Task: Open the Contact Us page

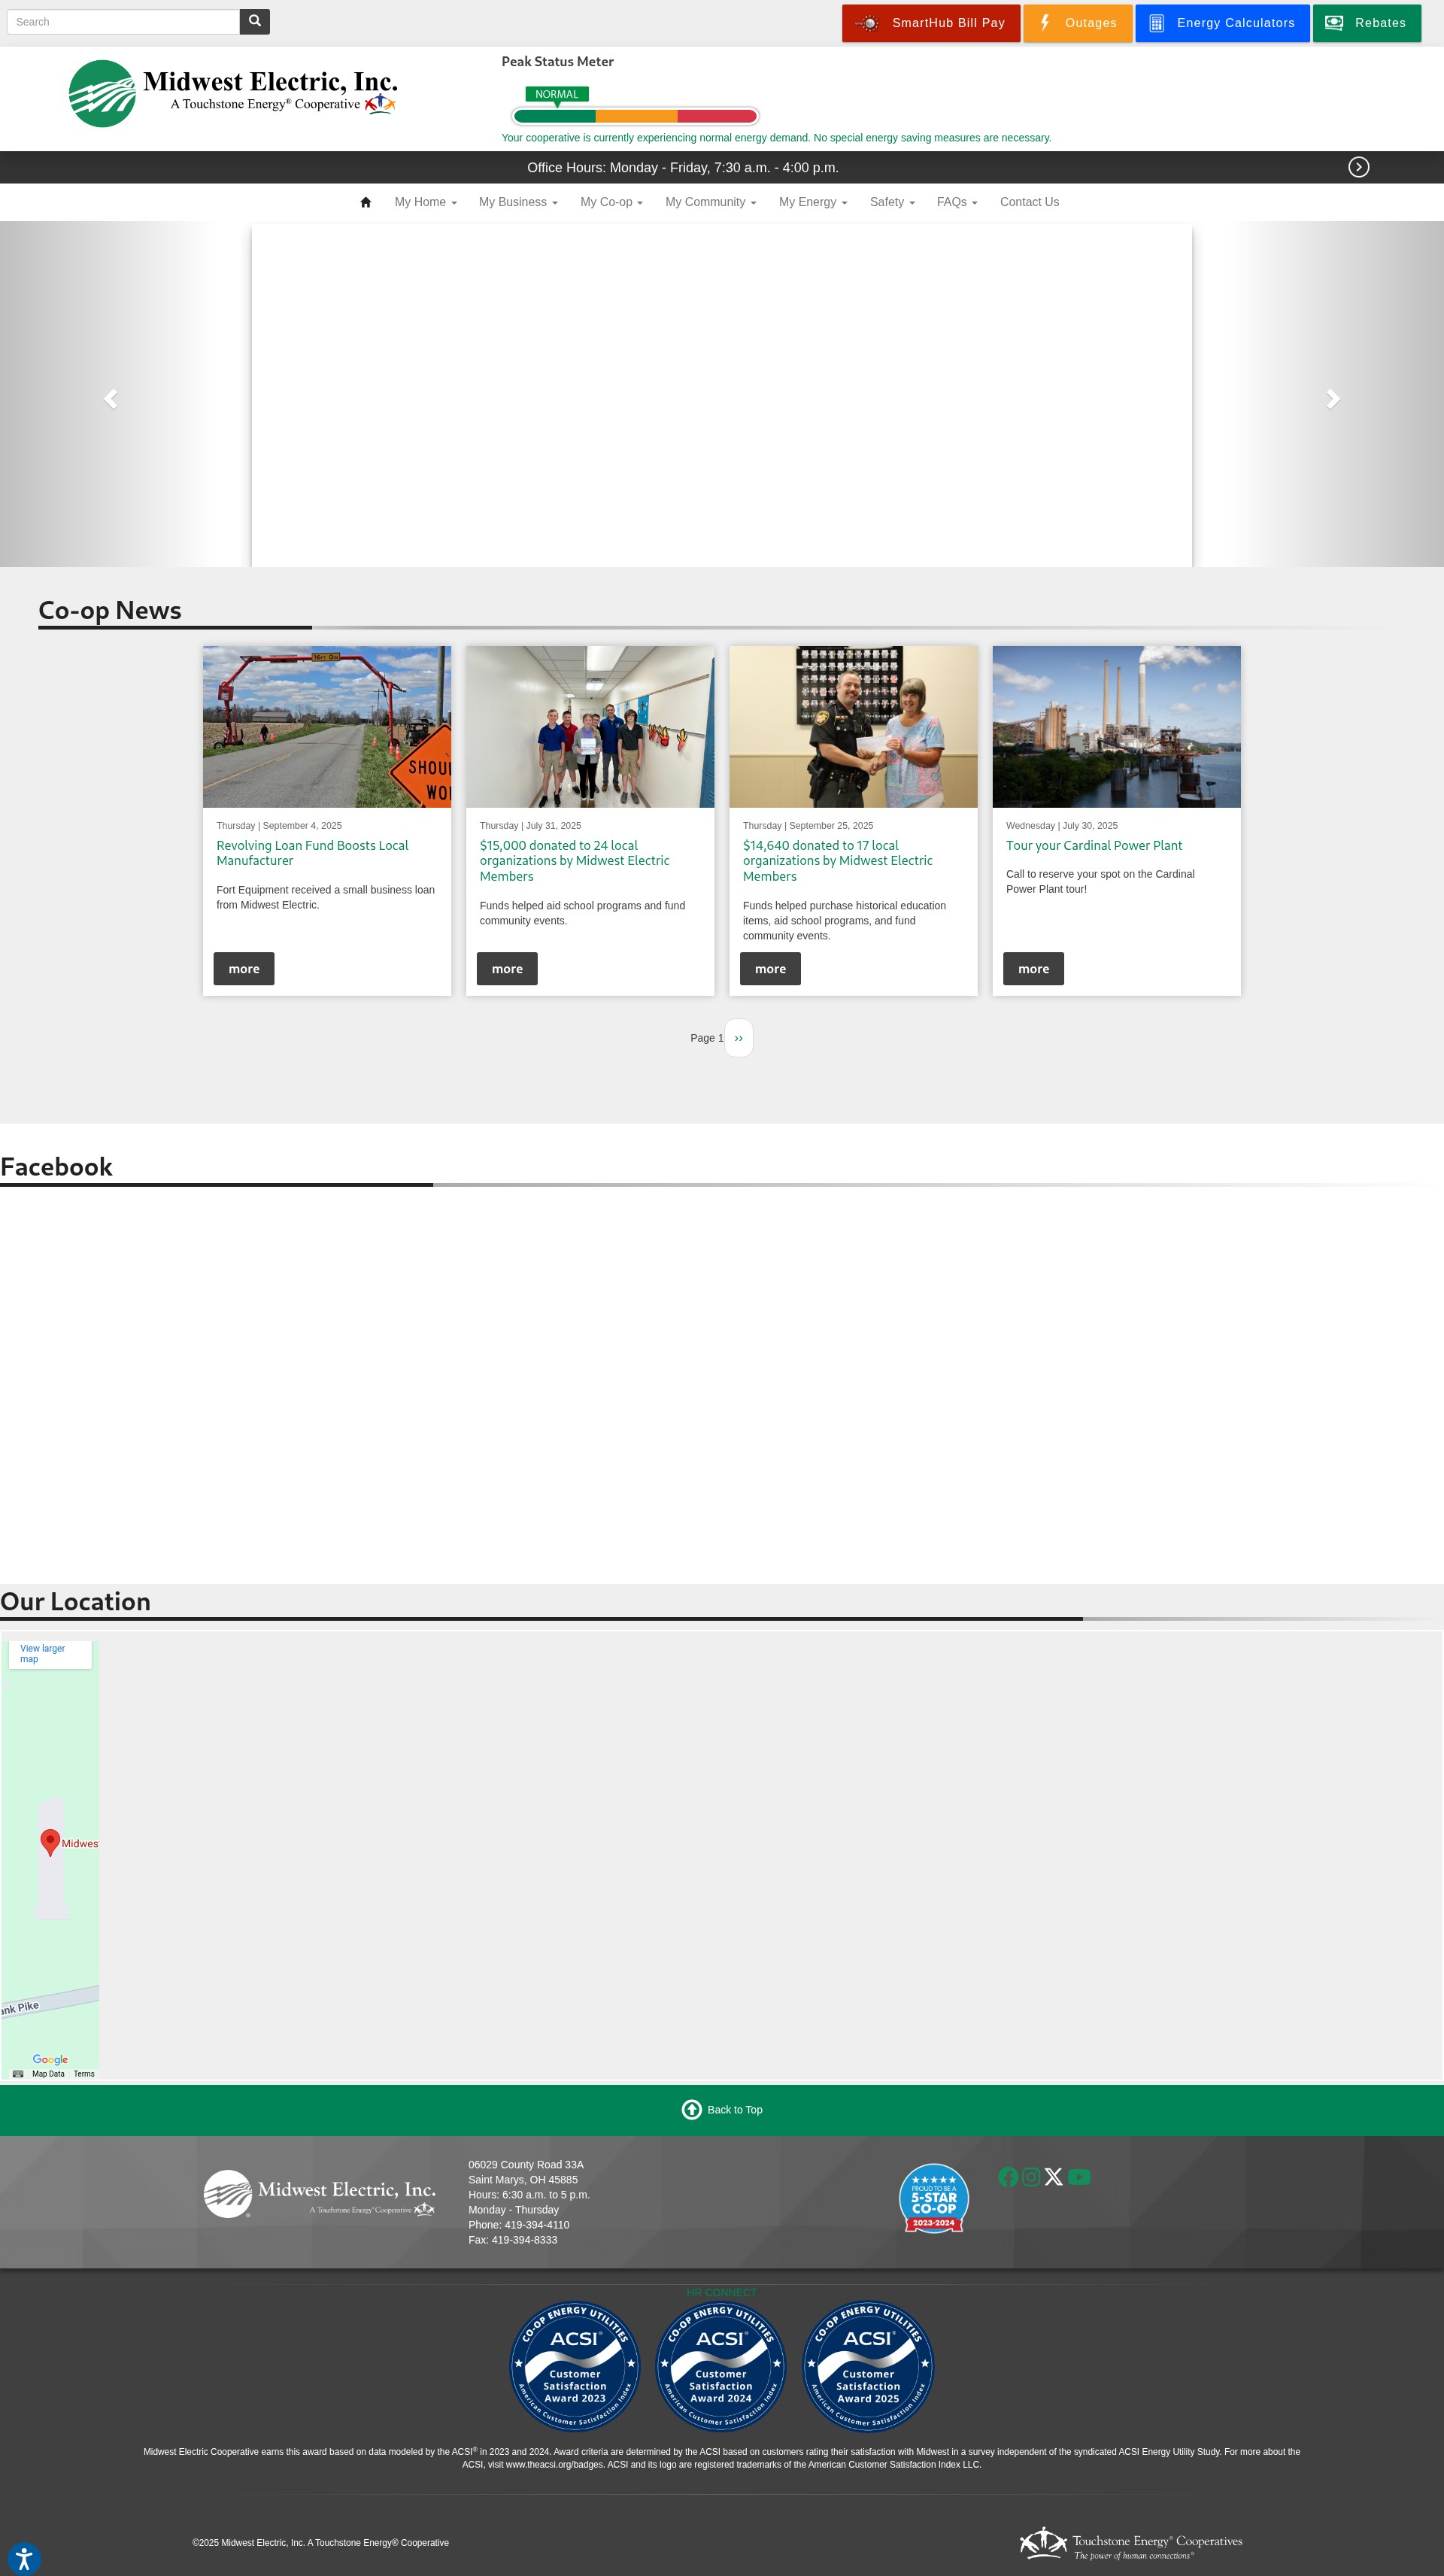Action: pyautogui.click(x=1029, y=202)
